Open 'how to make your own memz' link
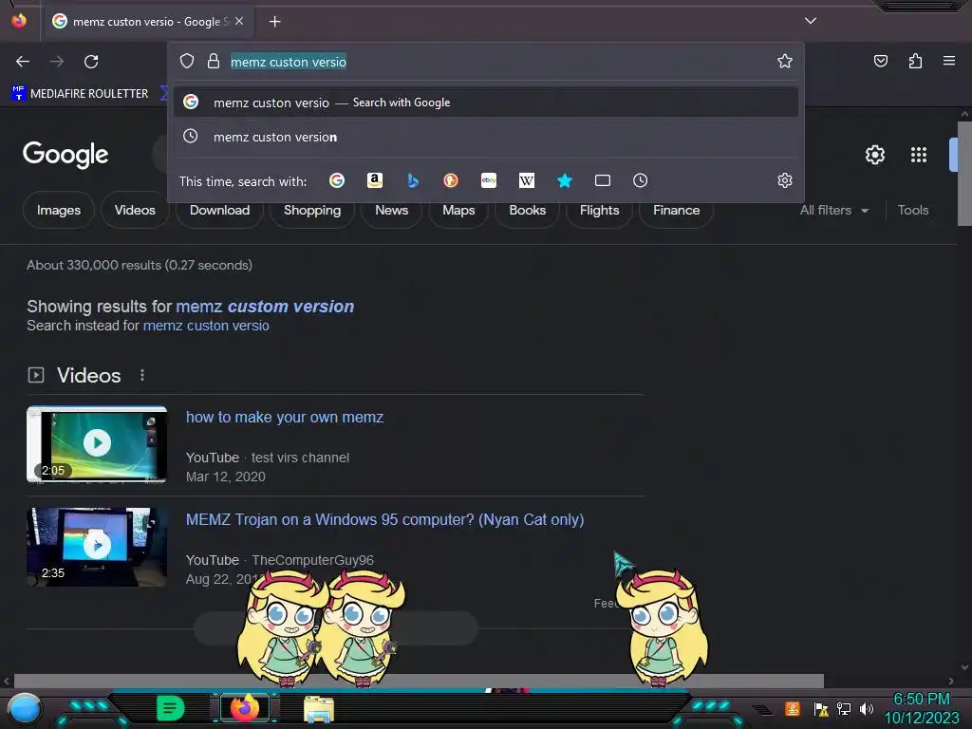Viewport: 972px width, 729px height. point(285,418)
